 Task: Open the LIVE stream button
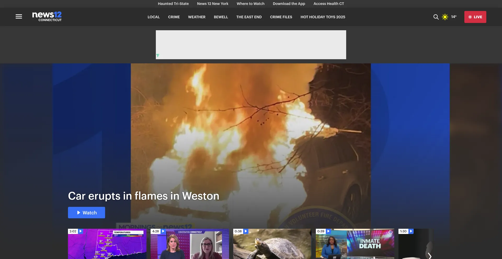point(475,17)
